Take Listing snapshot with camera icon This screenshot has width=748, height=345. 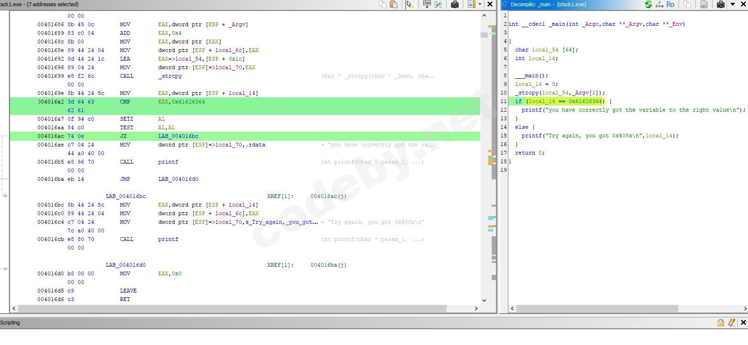click(x=455, y=4)
